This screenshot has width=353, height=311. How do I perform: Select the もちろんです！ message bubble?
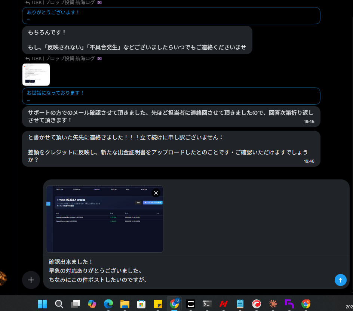(x=137, y=40)
